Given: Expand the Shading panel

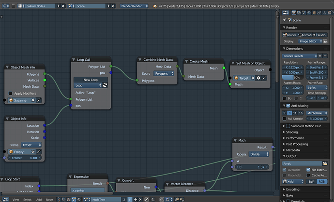Looking at the screenshot, I should click(x=292, y=132).
